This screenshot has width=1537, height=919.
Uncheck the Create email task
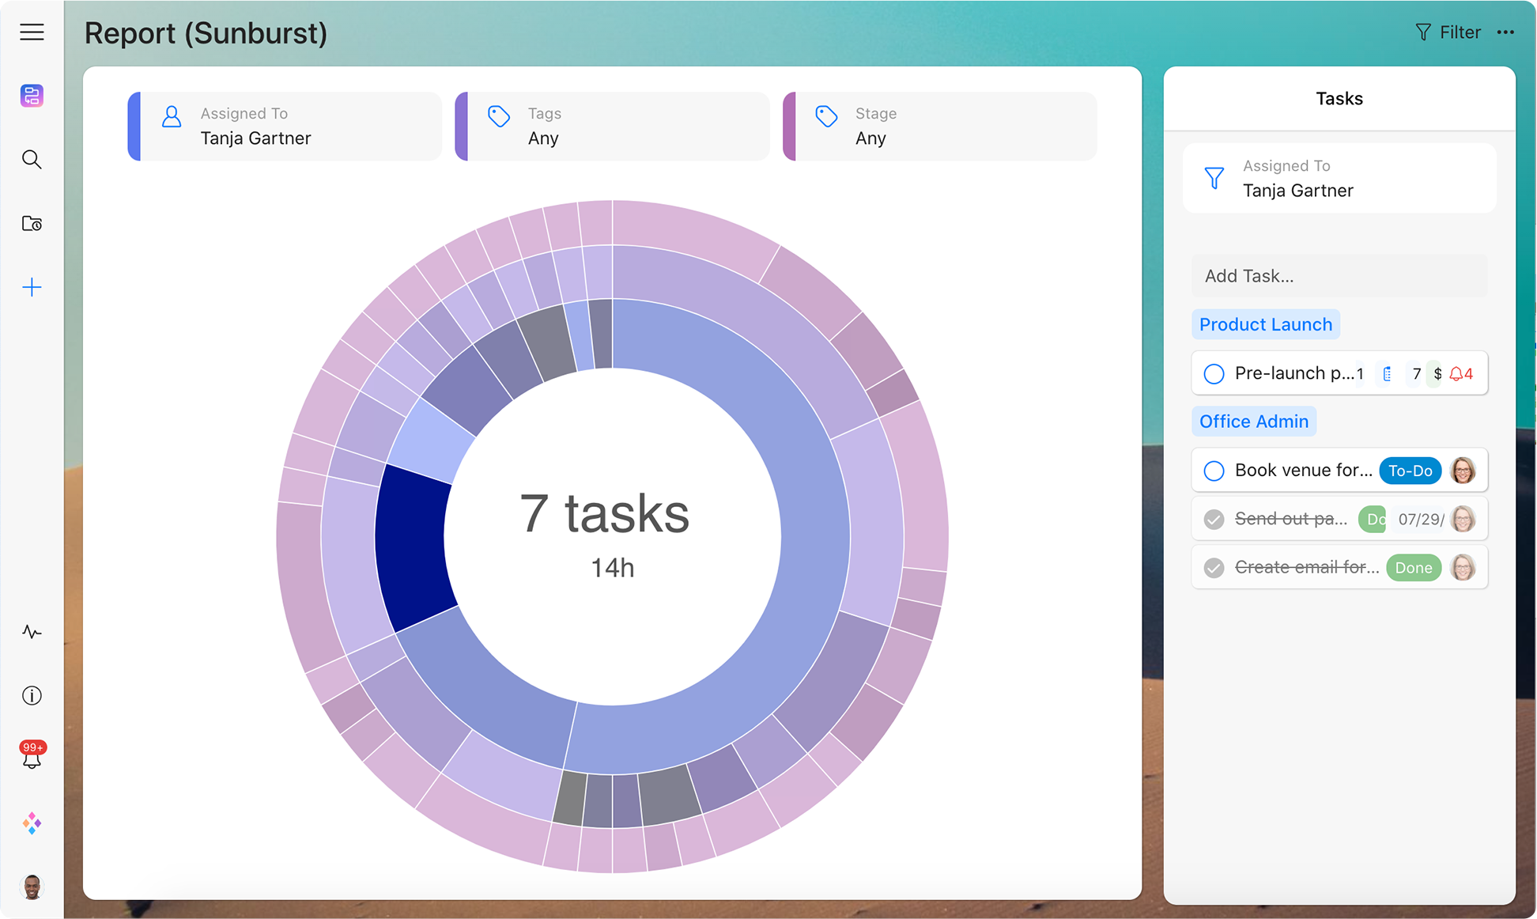pos(1214,568)
